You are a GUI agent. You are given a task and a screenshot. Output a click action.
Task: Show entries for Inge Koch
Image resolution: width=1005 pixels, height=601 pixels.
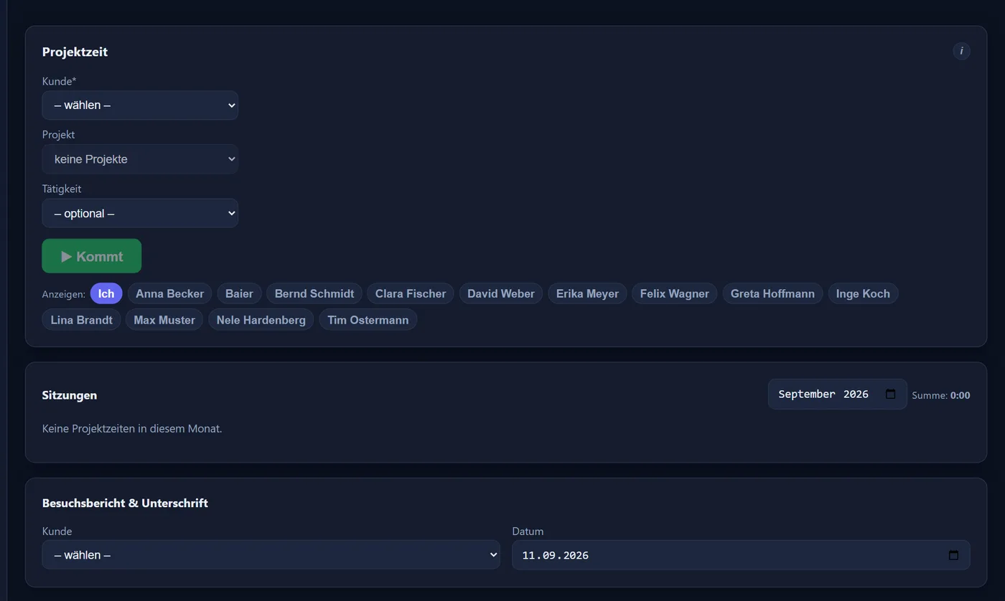[x=863, y=293]
